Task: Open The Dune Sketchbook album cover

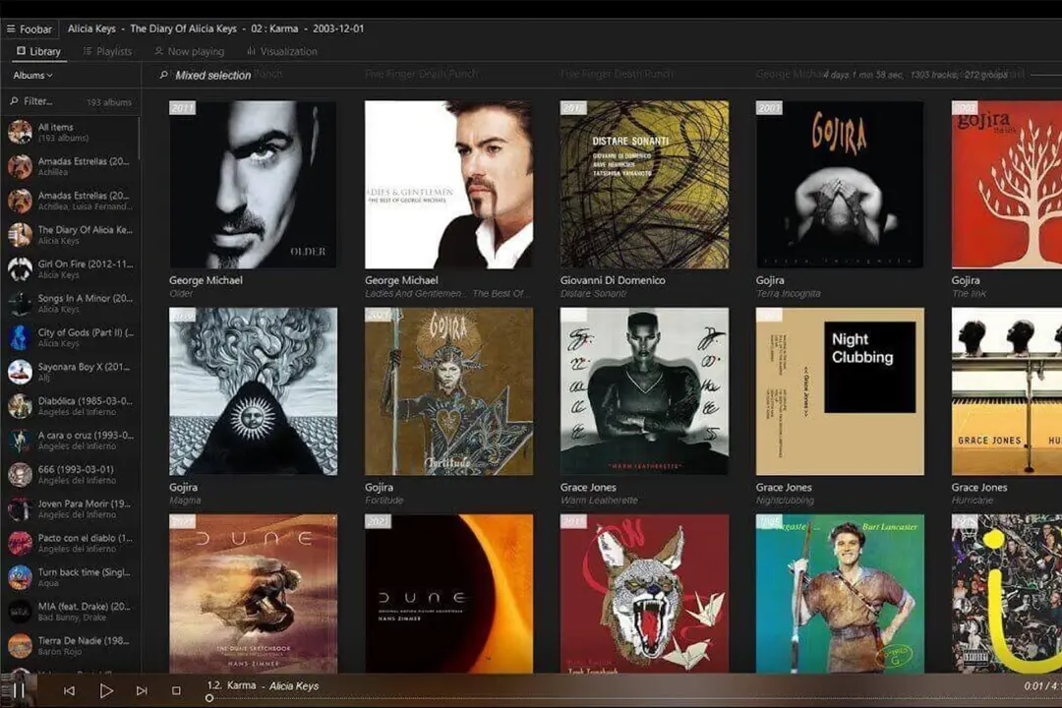Action: pos(253,594)
